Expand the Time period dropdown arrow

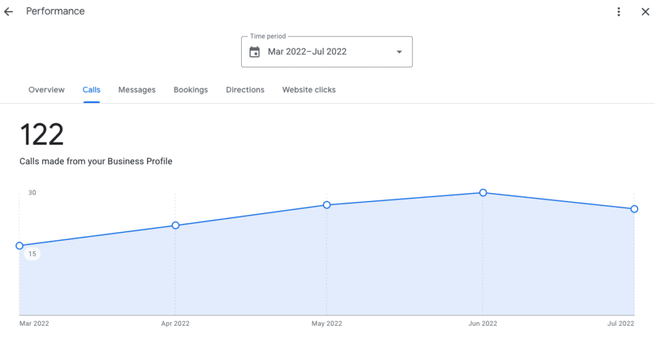[x=399, y=52]
